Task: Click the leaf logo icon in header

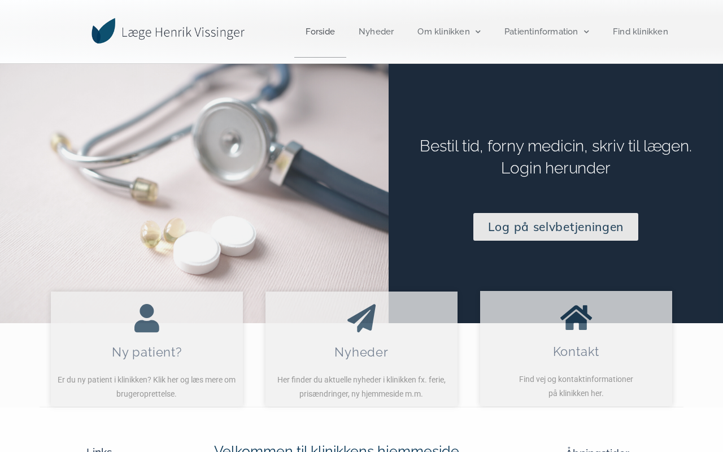Action: (103, 31)
